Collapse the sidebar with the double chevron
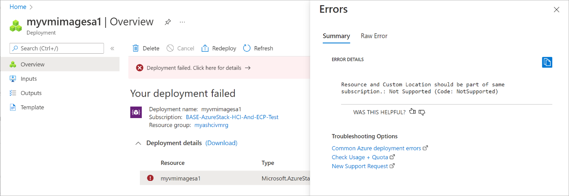This screenshot has height=196, width=569. point(112,49)
